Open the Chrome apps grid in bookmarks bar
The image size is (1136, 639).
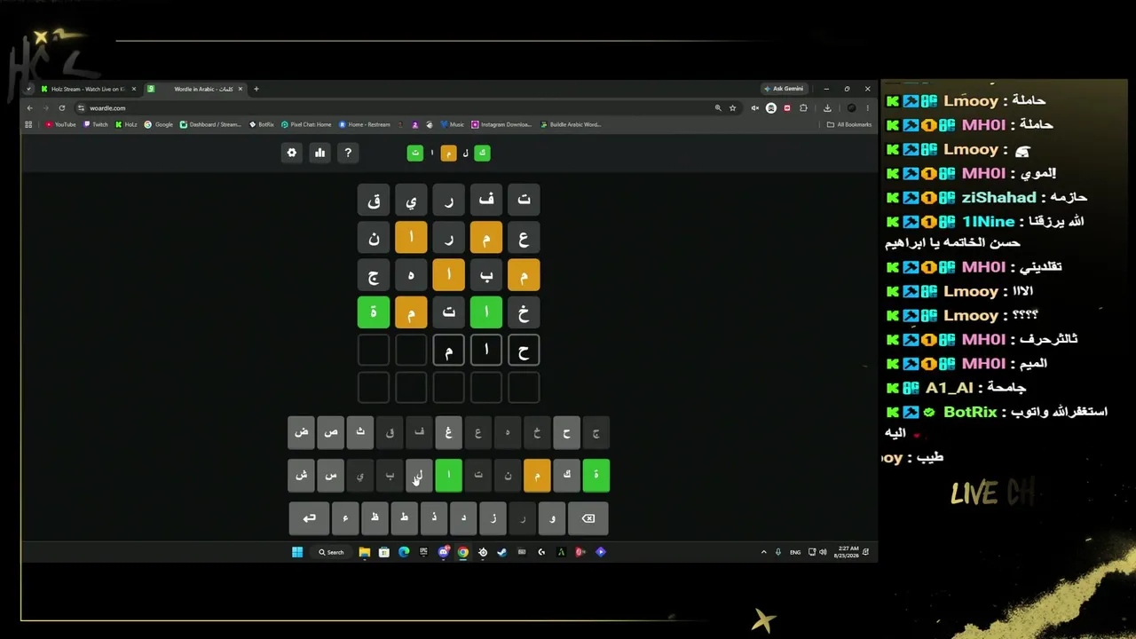tap(29, 124)
